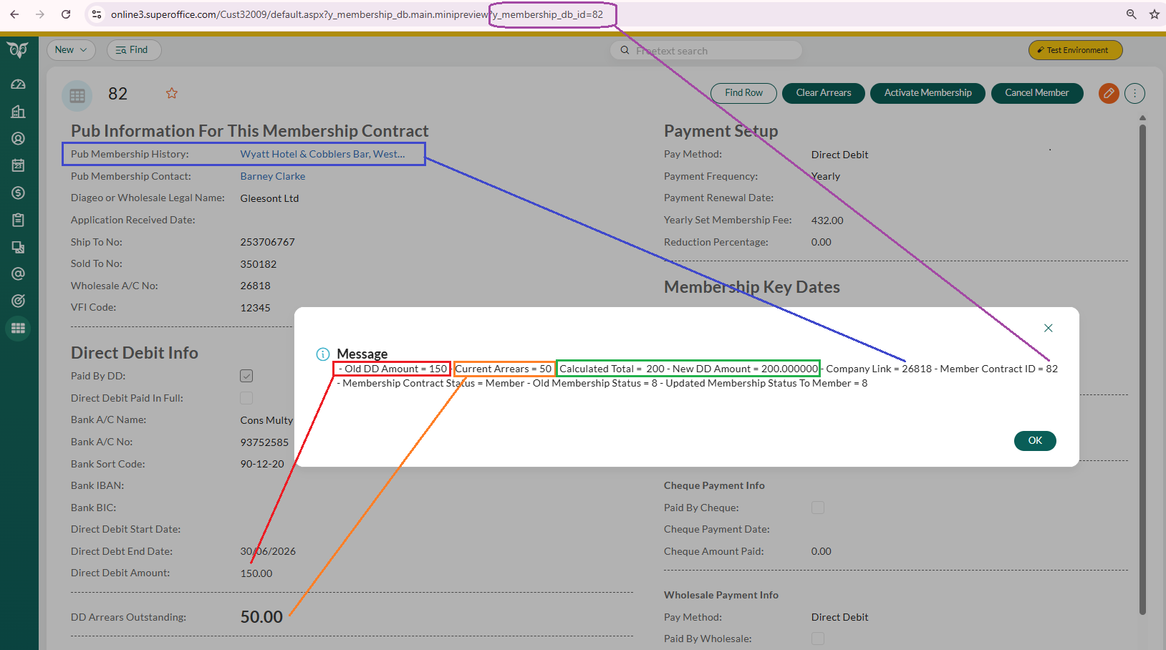Open the three-dot more options menu

click(x=1134, y=93)
